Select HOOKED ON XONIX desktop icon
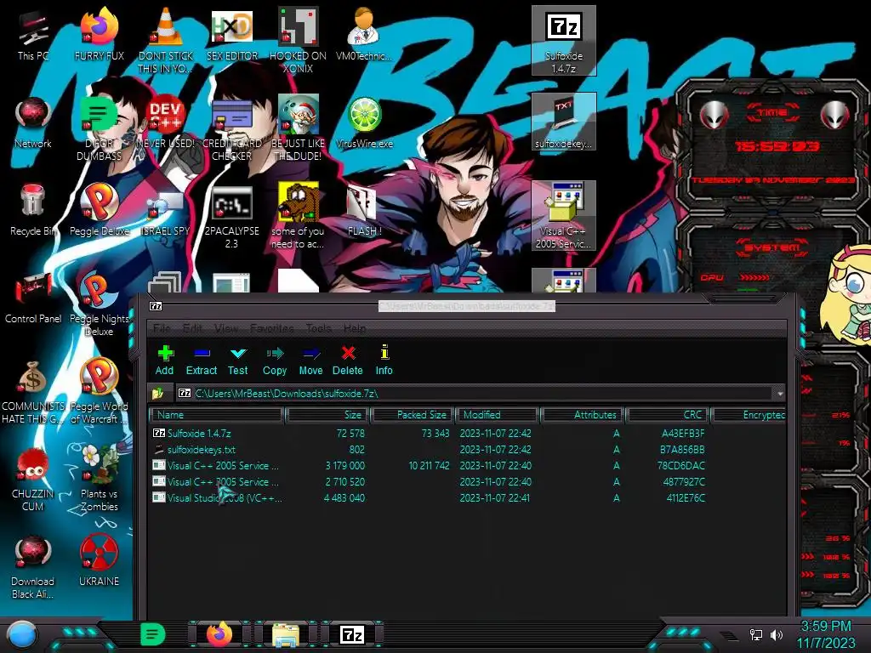Screen dimensions: 871x653 pos(299,42)
